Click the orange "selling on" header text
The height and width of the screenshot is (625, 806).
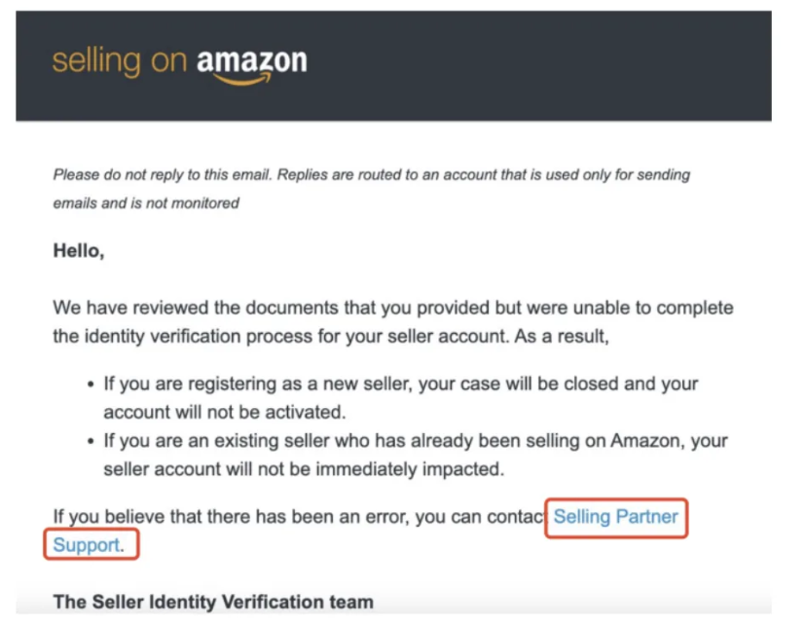(x=120, y=60)
